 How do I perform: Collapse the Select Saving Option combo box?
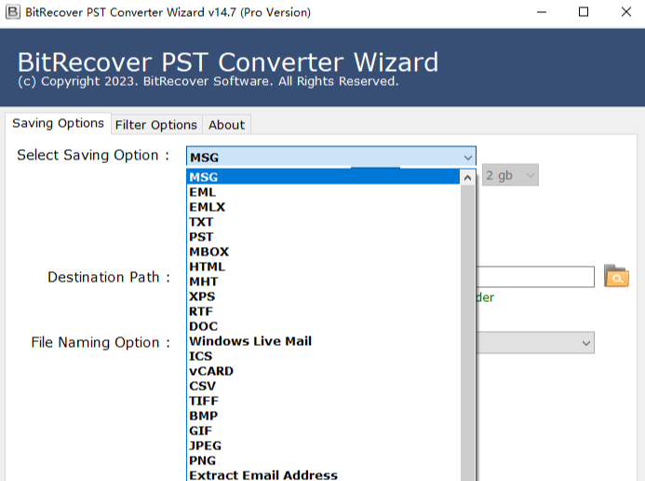click(x=468, y=158)
